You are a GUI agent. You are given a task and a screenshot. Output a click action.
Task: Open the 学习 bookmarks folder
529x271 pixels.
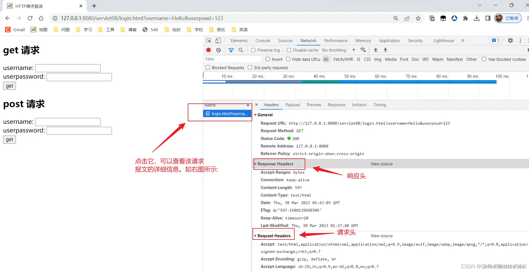click(x=84, y=30)
